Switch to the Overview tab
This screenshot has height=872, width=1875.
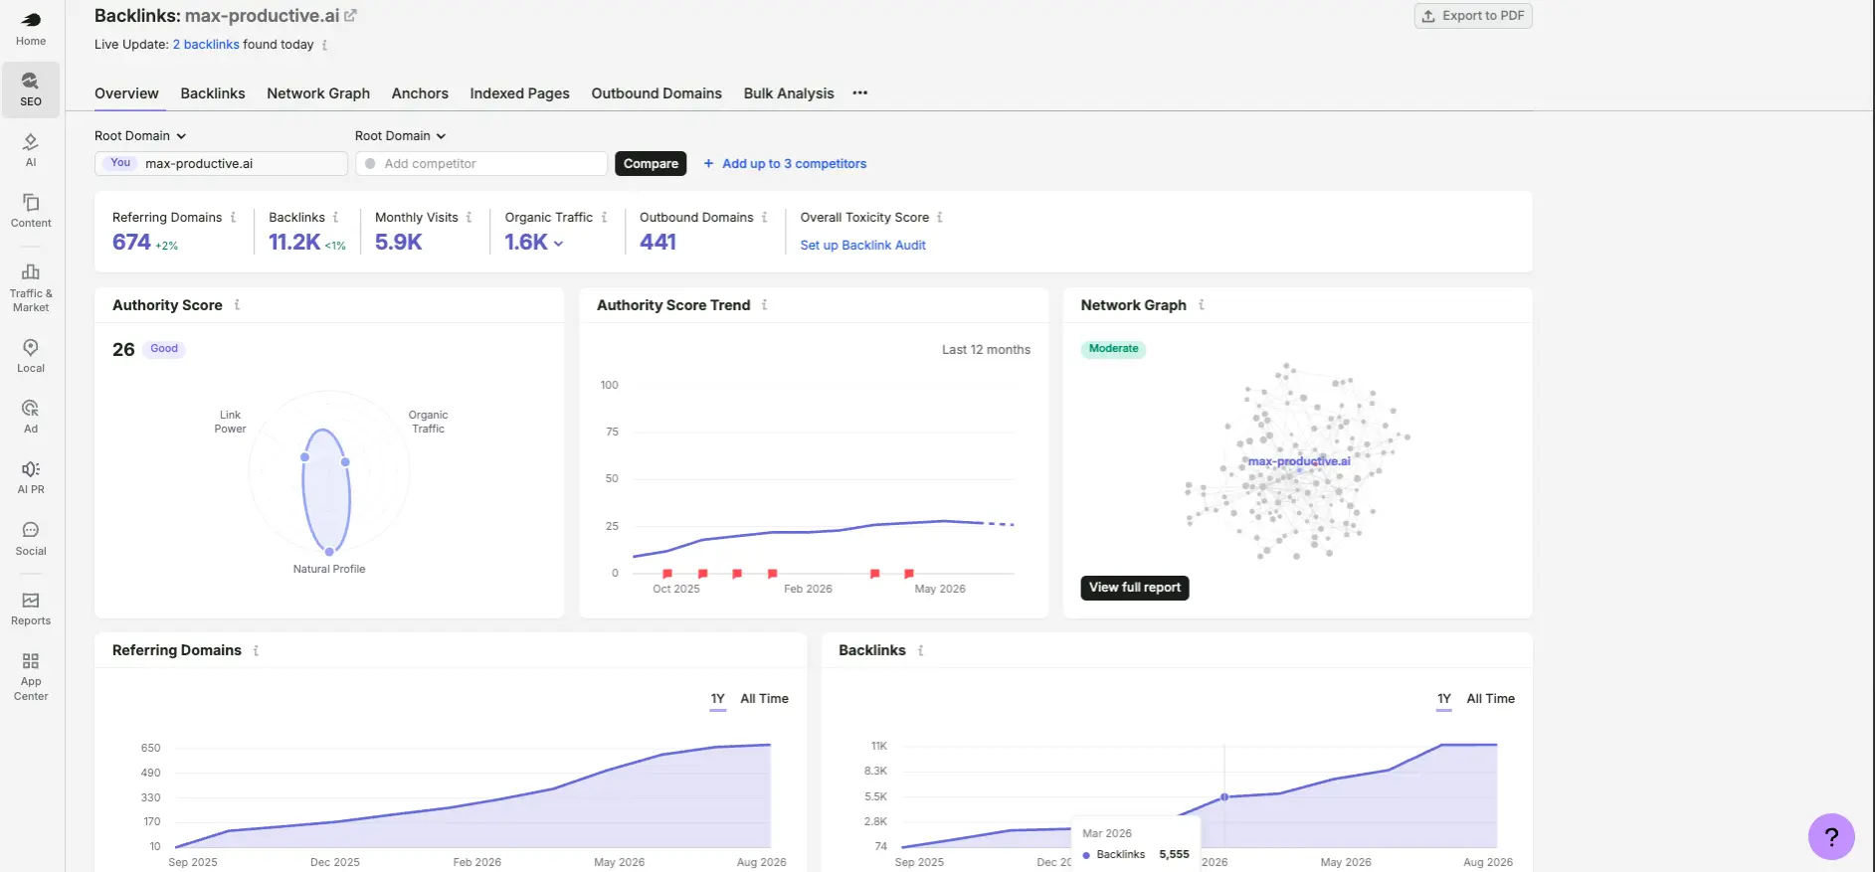point(126,93)
